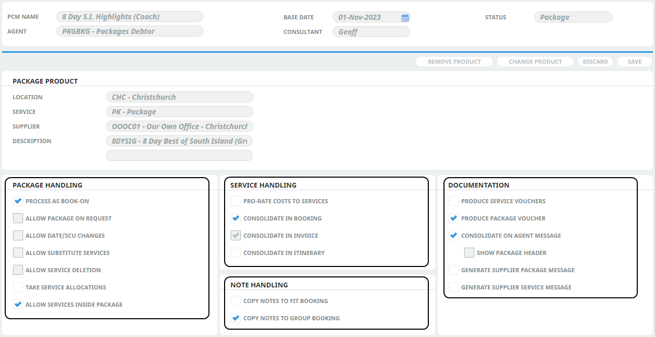Click the Package Product heading
Image resolution: width=655 pixels, height=337 pixels.
(45, 81)
